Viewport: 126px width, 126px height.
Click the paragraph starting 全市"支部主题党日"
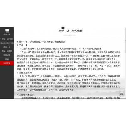[69, 83]
